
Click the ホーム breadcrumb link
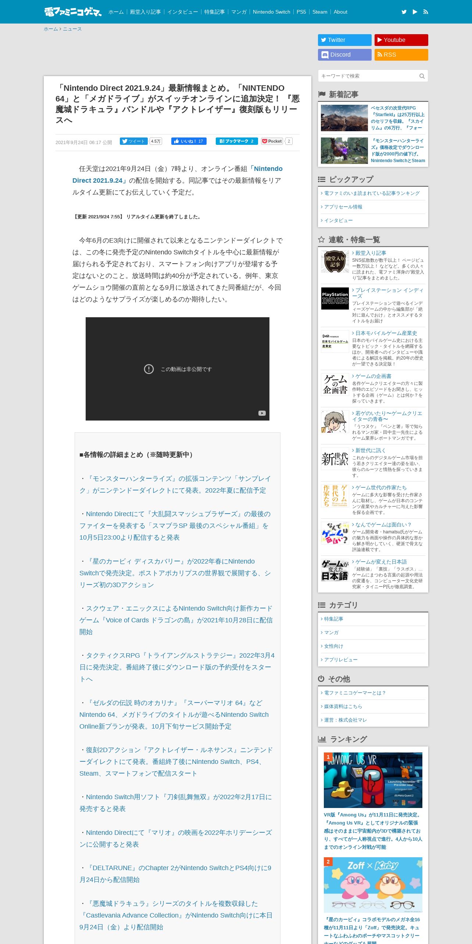(51, 29)
